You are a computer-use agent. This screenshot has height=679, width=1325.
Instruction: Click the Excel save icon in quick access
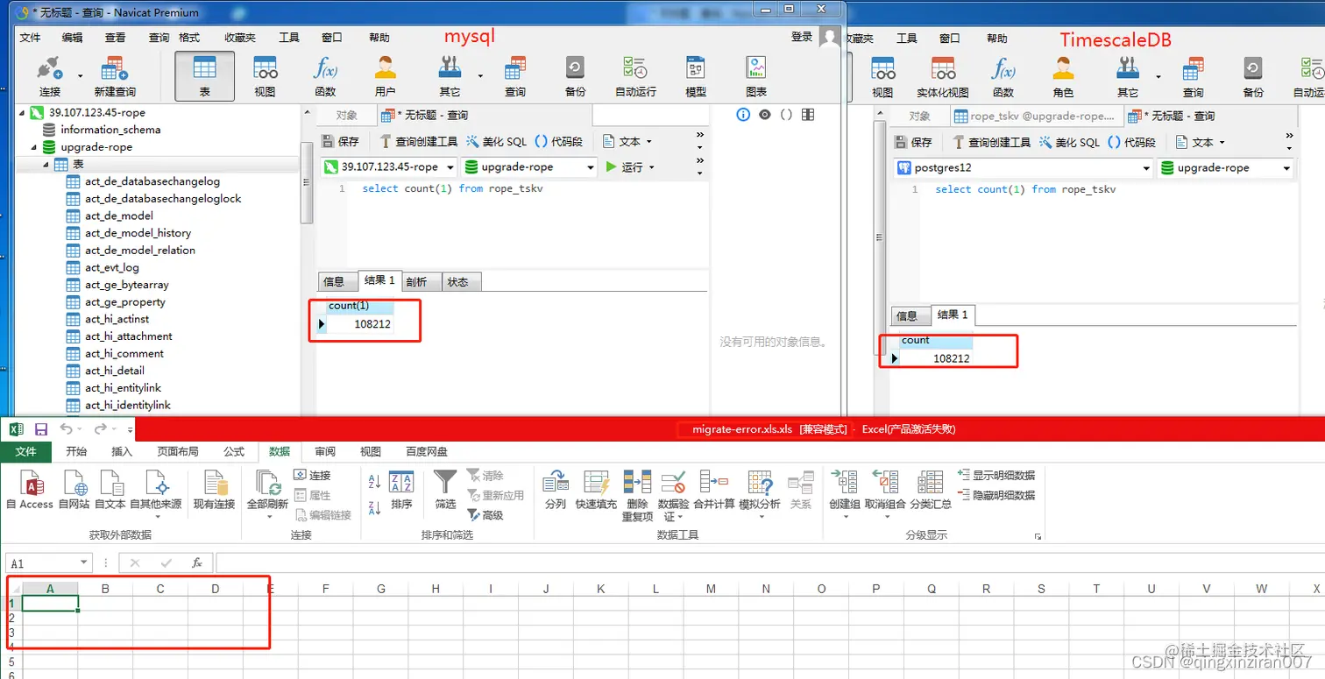tap(41, 429)
